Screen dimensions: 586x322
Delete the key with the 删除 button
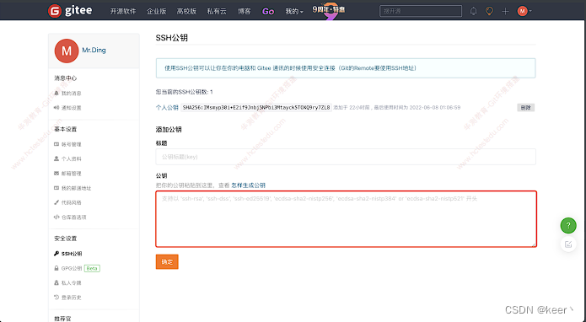pyautogui.click(x=526, y=108)
